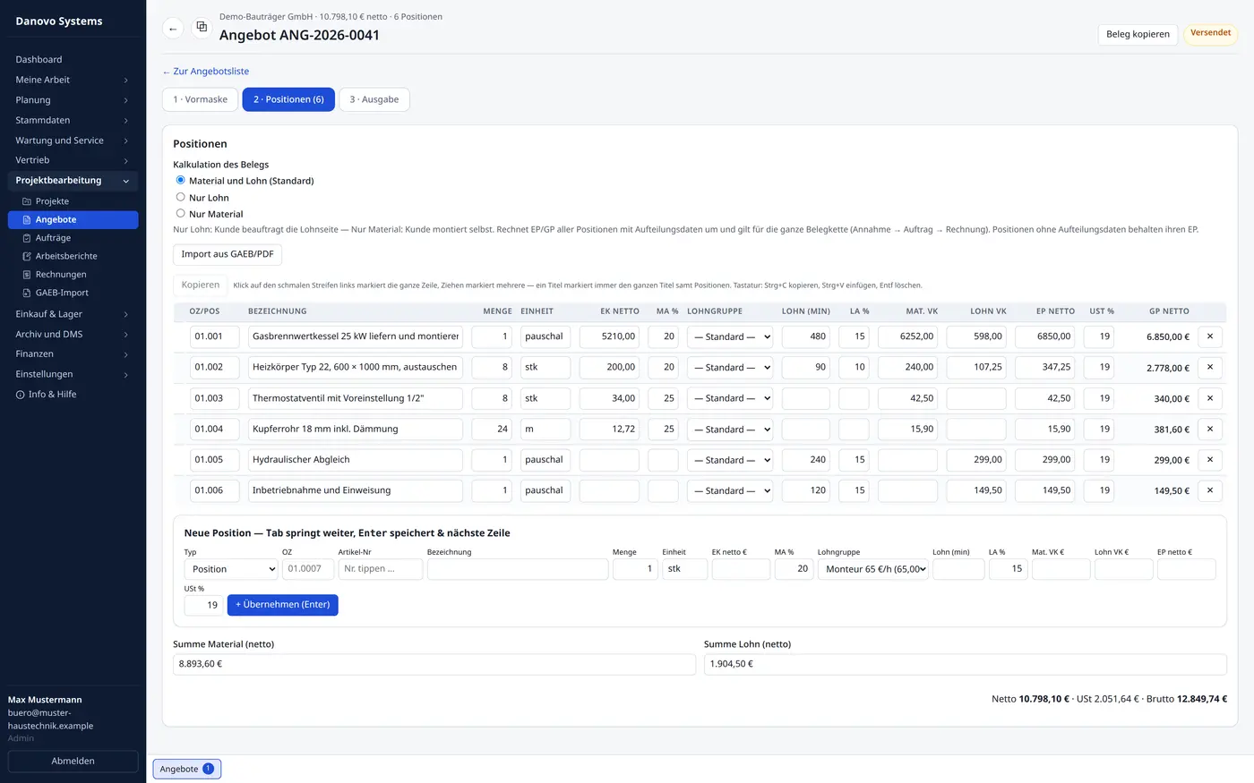Viewport: 1254px width, 783px height.
Task: Switch to the 1 · Vormaske tab
Action: [x=201, y=99]
